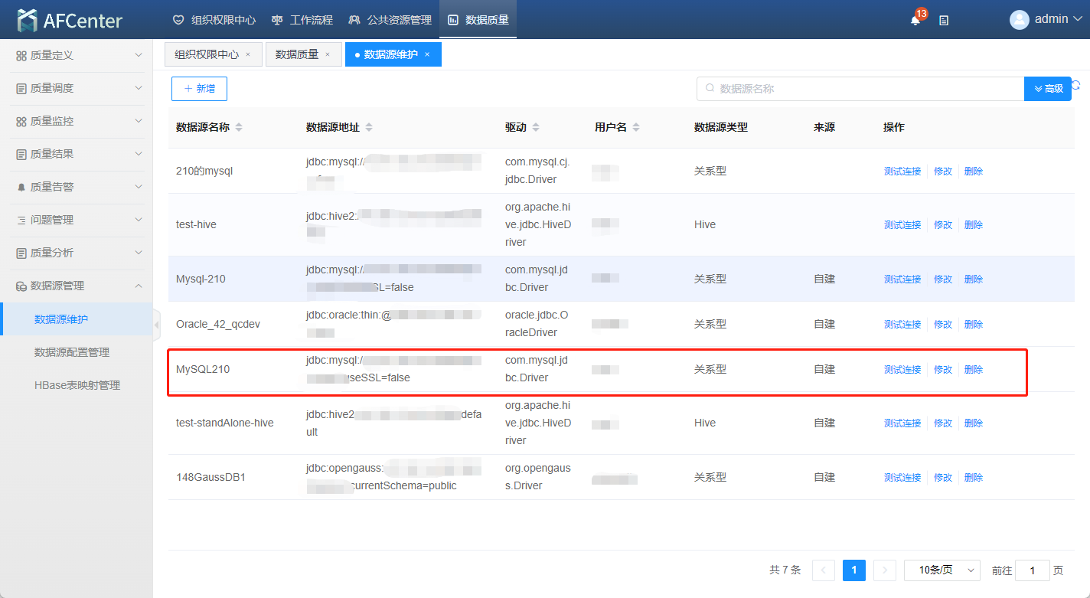
Task: Click the refresh icon near advanced search
Action: [x=1076, y=86]
